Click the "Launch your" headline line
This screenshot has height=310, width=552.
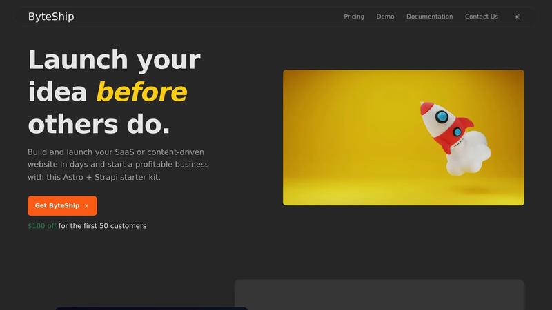click(x=114, y=60)
